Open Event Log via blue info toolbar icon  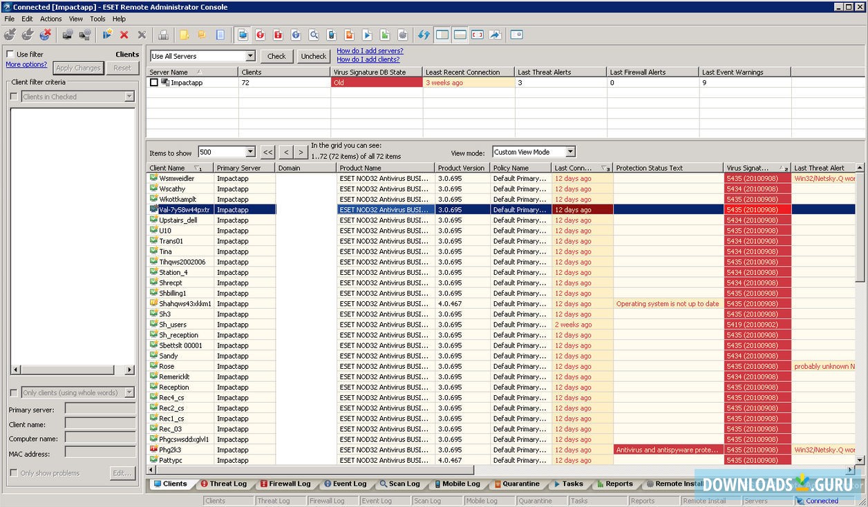(296, 35)
